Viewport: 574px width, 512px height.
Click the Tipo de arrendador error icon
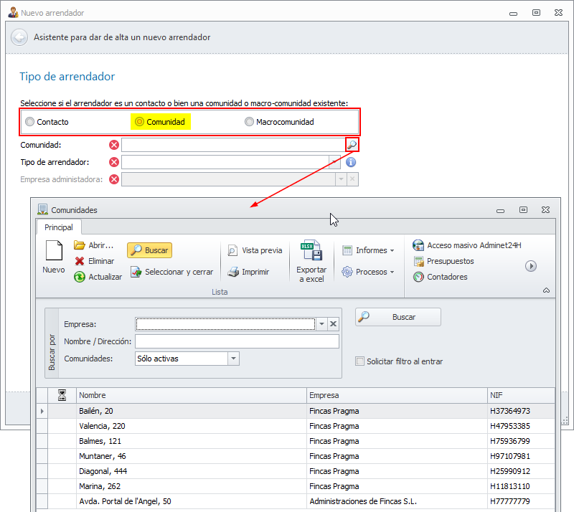click(x=114, y=162)
